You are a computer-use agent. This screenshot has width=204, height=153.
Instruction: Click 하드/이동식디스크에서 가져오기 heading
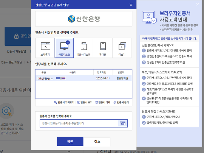(x=162, y=72)
